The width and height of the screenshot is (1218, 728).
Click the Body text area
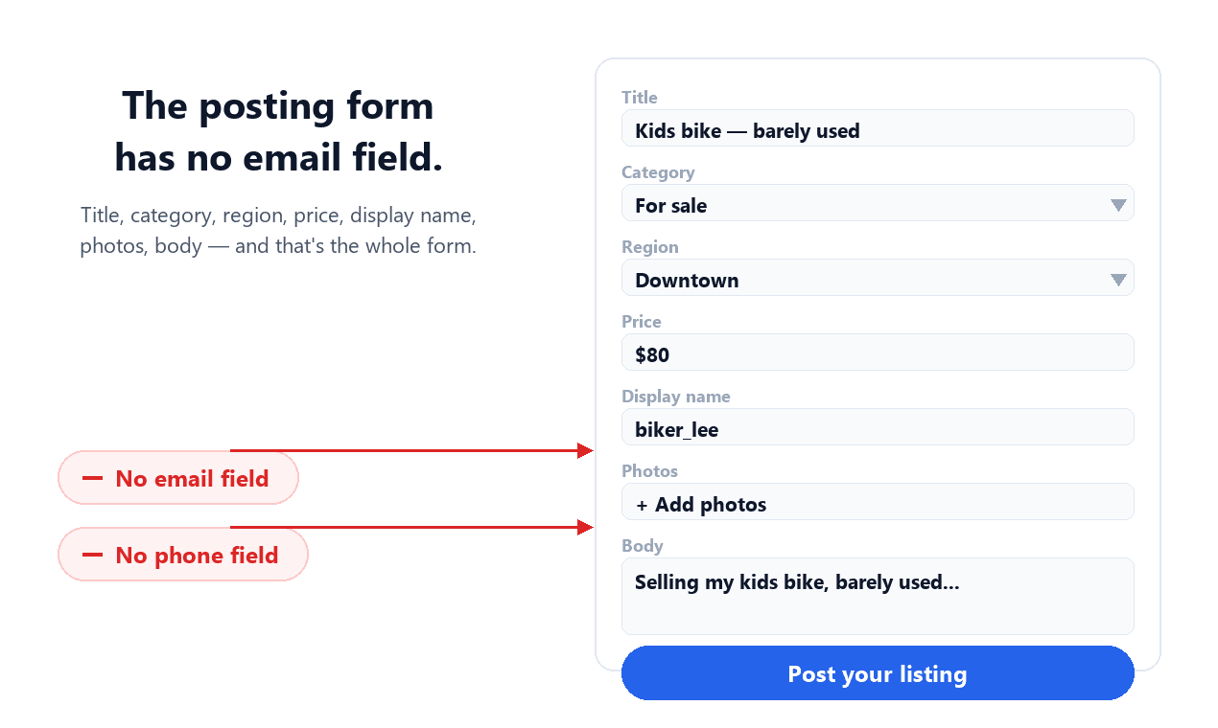click(878, 596)
